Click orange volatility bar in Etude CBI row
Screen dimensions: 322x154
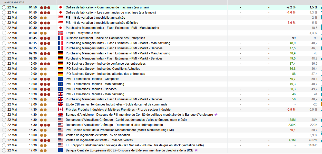pyautogui.click(x=321, y=104)
